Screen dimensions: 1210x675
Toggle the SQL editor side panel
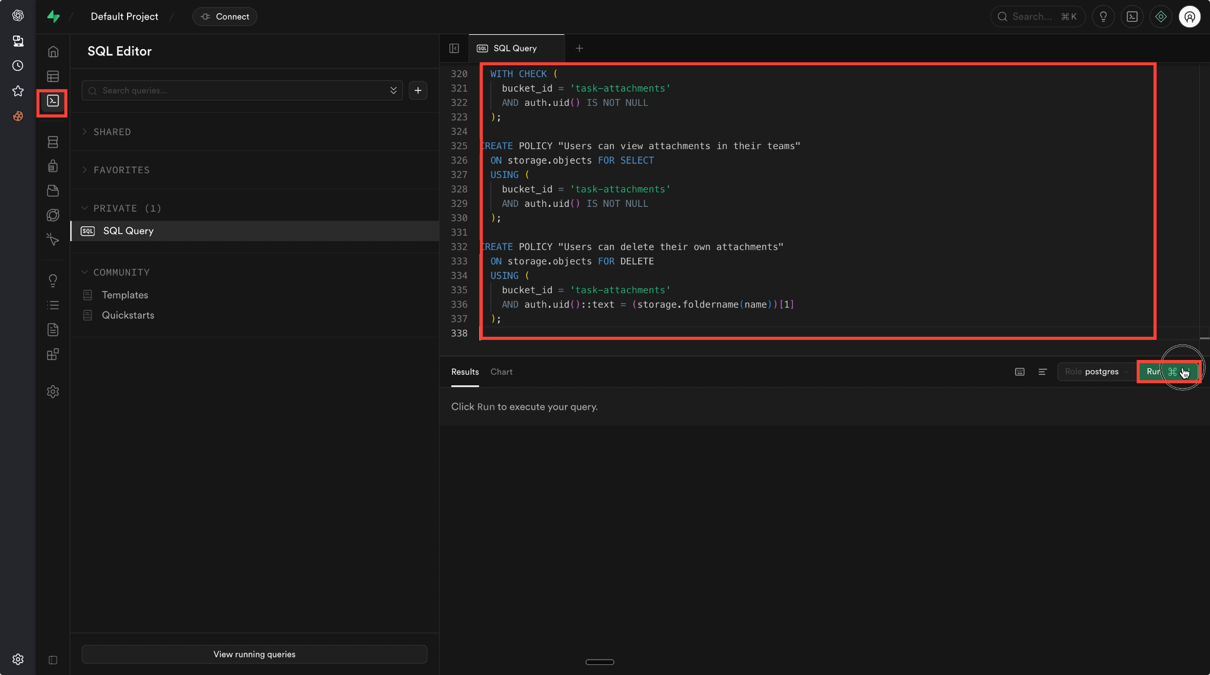tap(454, 48)
